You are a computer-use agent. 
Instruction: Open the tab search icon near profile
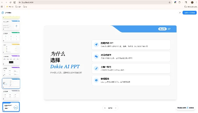(186, 2)
